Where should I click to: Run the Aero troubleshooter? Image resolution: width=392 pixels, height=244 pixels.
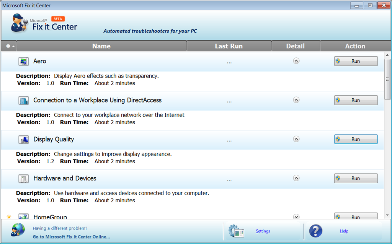[356, 61]
